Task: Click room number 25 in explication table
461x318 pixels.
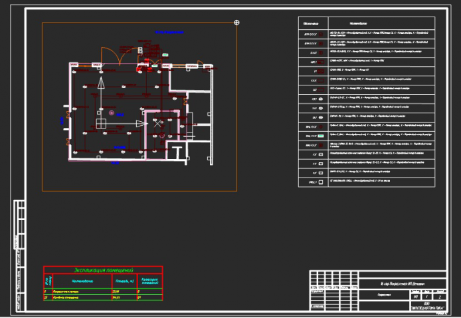Action: pos(46,297)
